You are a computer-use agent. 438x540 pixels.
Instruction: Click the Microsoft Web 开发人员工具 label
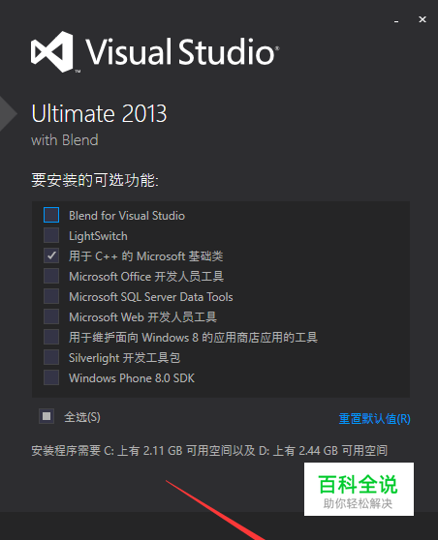pyautogui.click(x=142, y=317)
